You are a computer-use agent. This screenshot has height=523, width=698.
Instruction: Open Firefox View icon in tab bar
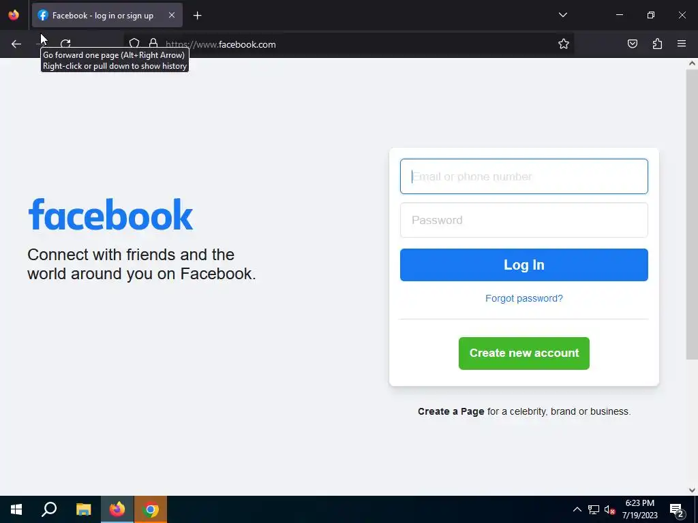click(14, 15)
